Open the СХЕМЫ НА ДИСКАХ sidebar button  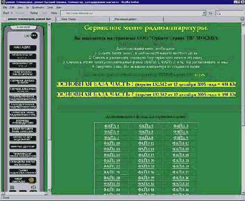pos(23,81)
